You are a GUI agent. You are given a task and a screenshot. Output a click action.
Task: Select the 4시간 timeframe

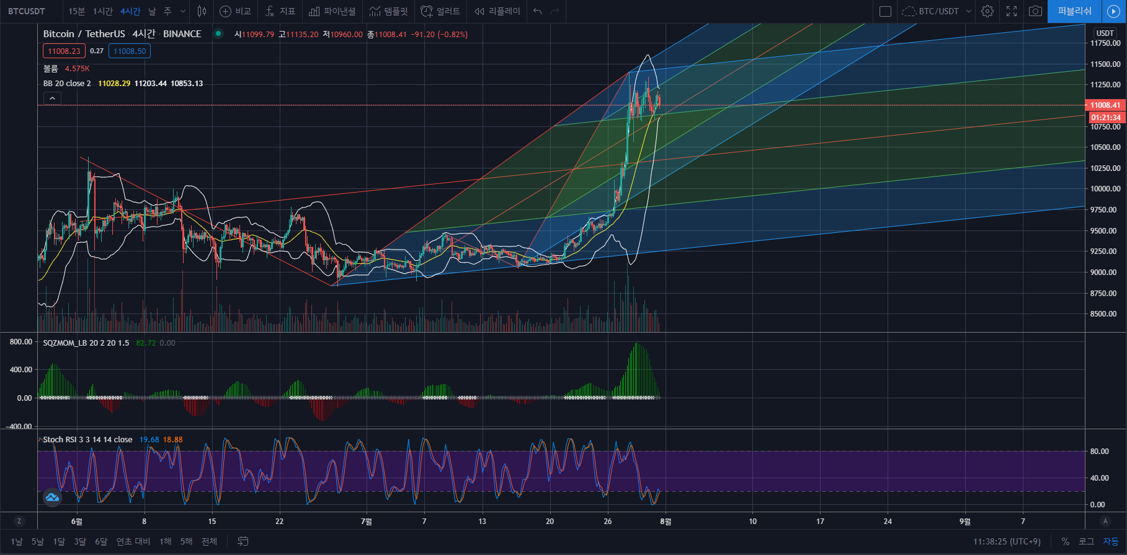coord(130,11)
